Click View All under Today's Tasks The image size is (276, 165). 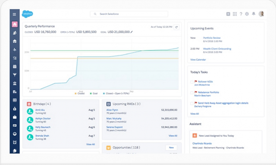coord(194,114)
